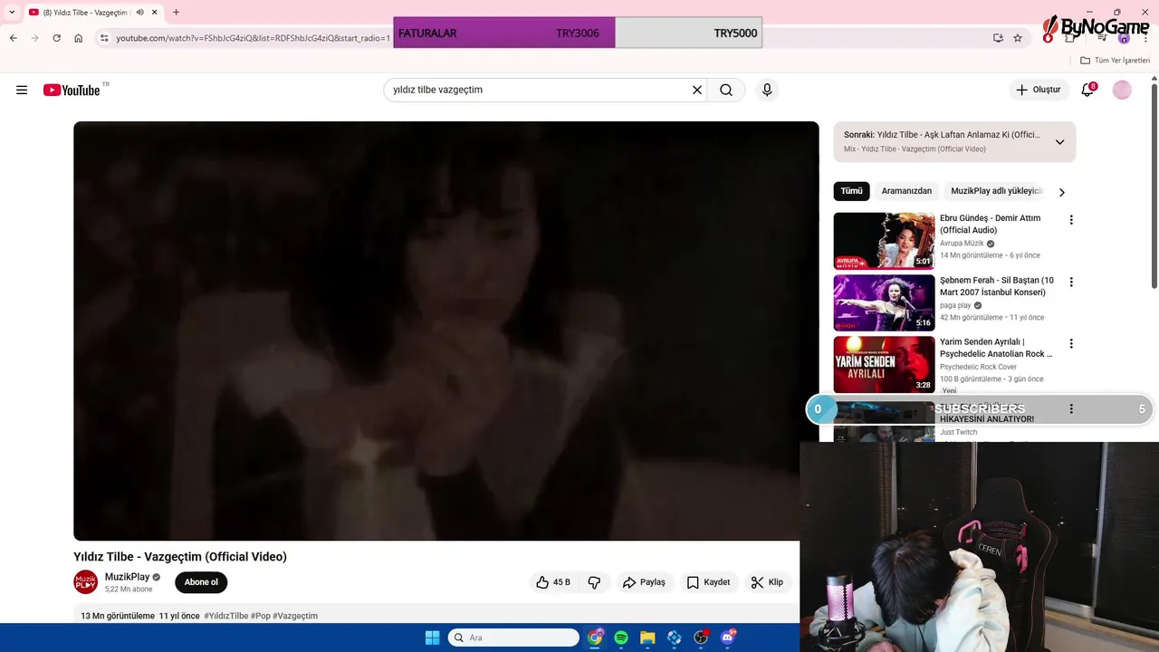Reload the page in Chrome

pos(56,38)
